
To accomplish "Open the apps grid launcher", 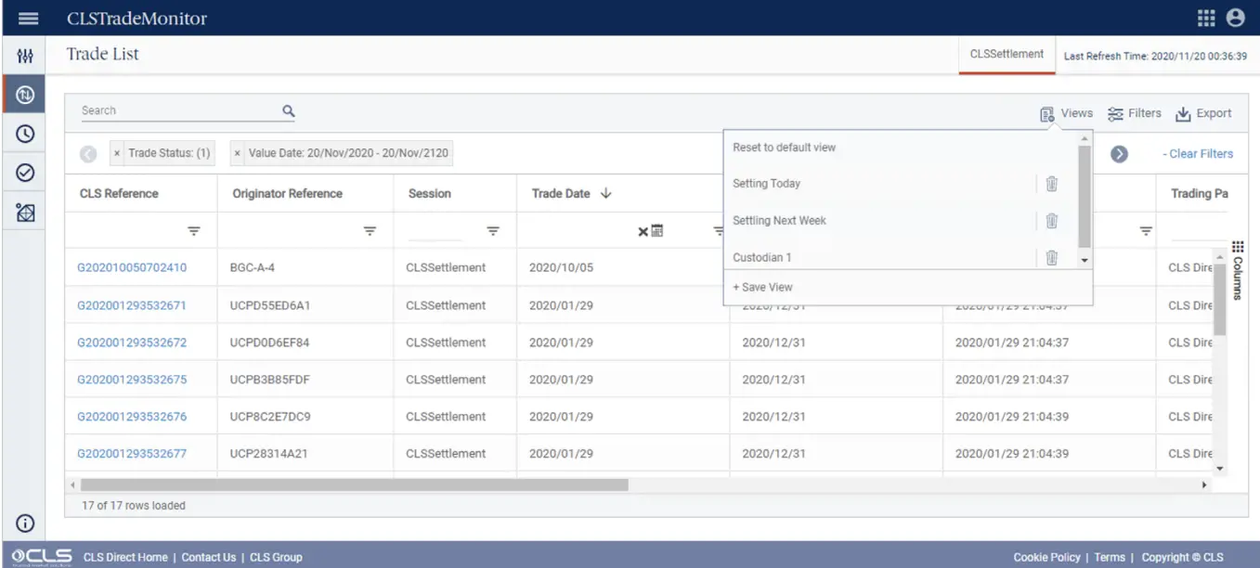I will [1206, 18].
